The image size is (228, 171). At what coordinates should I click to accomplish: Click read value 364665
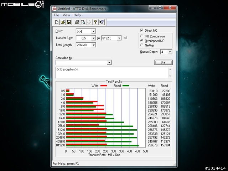(x=165, y=122)
